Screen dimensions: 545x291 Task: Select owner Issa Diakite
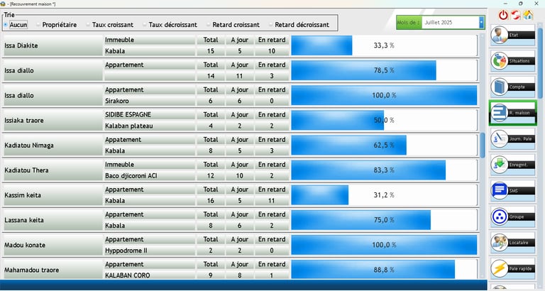click(x=53, y=45)
